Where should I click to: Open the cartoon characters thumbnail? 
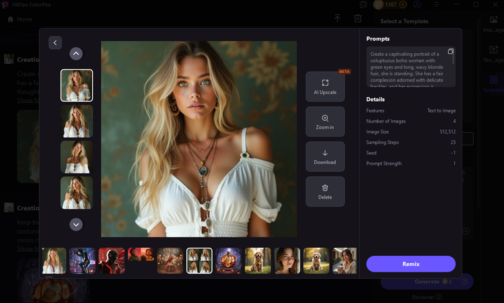[141, 254]
